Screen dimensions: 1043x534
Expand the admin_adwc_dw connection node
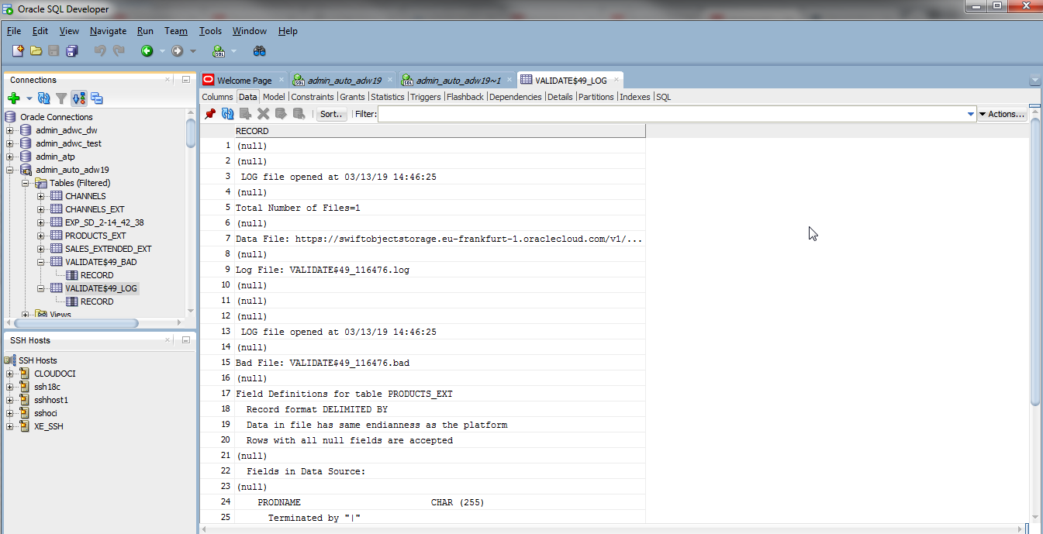10,130
